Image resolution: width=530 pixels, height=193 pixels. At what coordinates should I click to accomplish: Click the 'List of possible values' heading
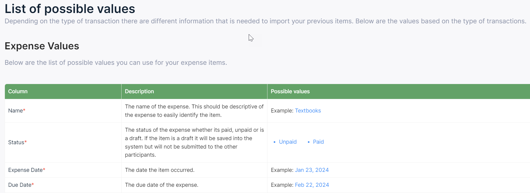click(x=70, y=9)
